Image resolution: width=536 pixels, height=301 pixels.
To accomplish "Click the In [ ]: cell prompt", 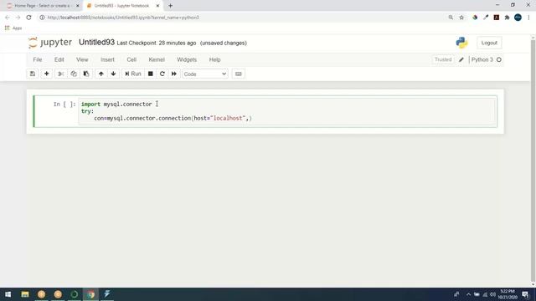I will click(64, 104).
